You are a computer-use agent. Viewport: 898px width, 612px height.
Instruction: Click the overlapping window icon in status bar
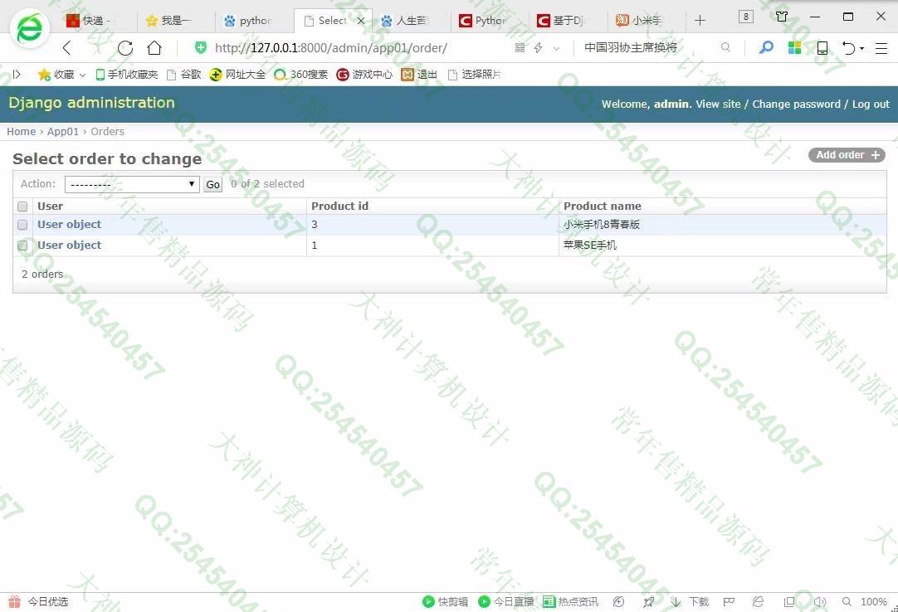(789, 602)
